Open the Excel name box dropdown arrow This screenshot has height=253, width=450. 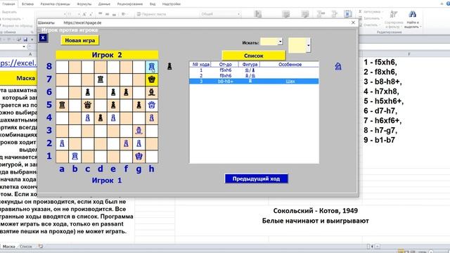click(23, 46)
